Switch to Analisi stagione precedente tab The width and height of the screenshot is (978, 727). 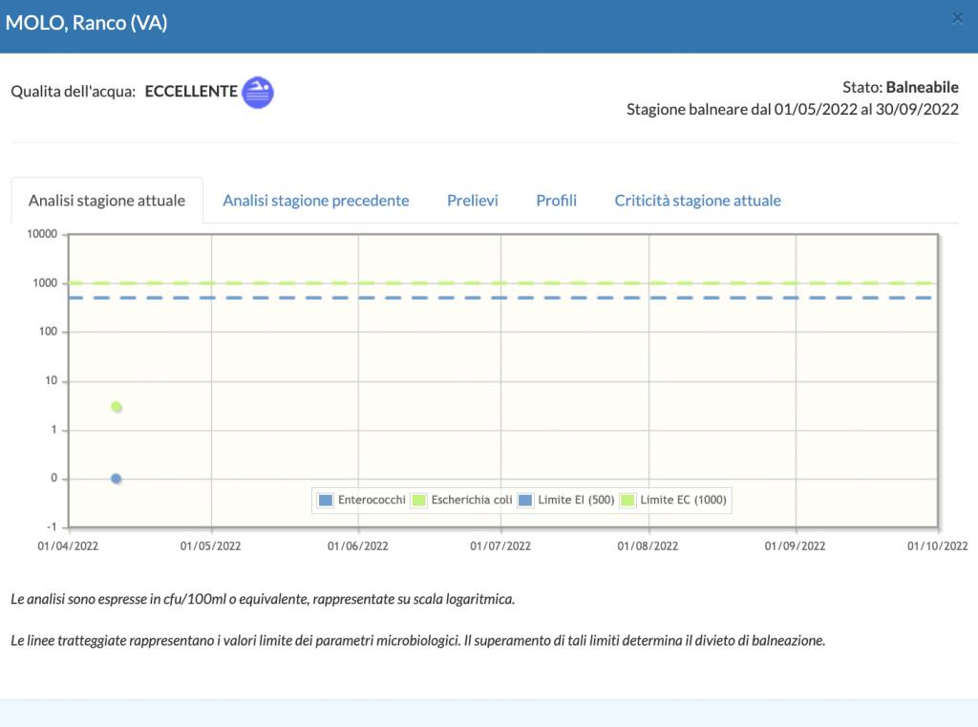(315, 201)
